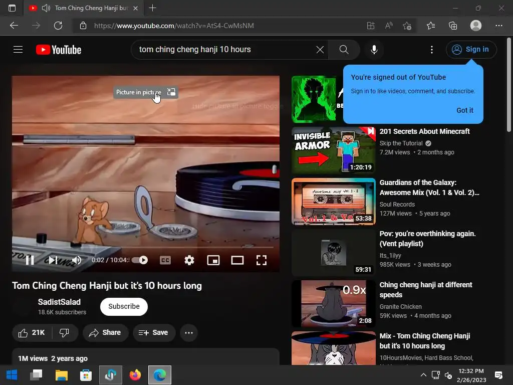This screenshot has height=385, width=513.
Task: Save the video to a playlist
Action: (x=154, y=333)
